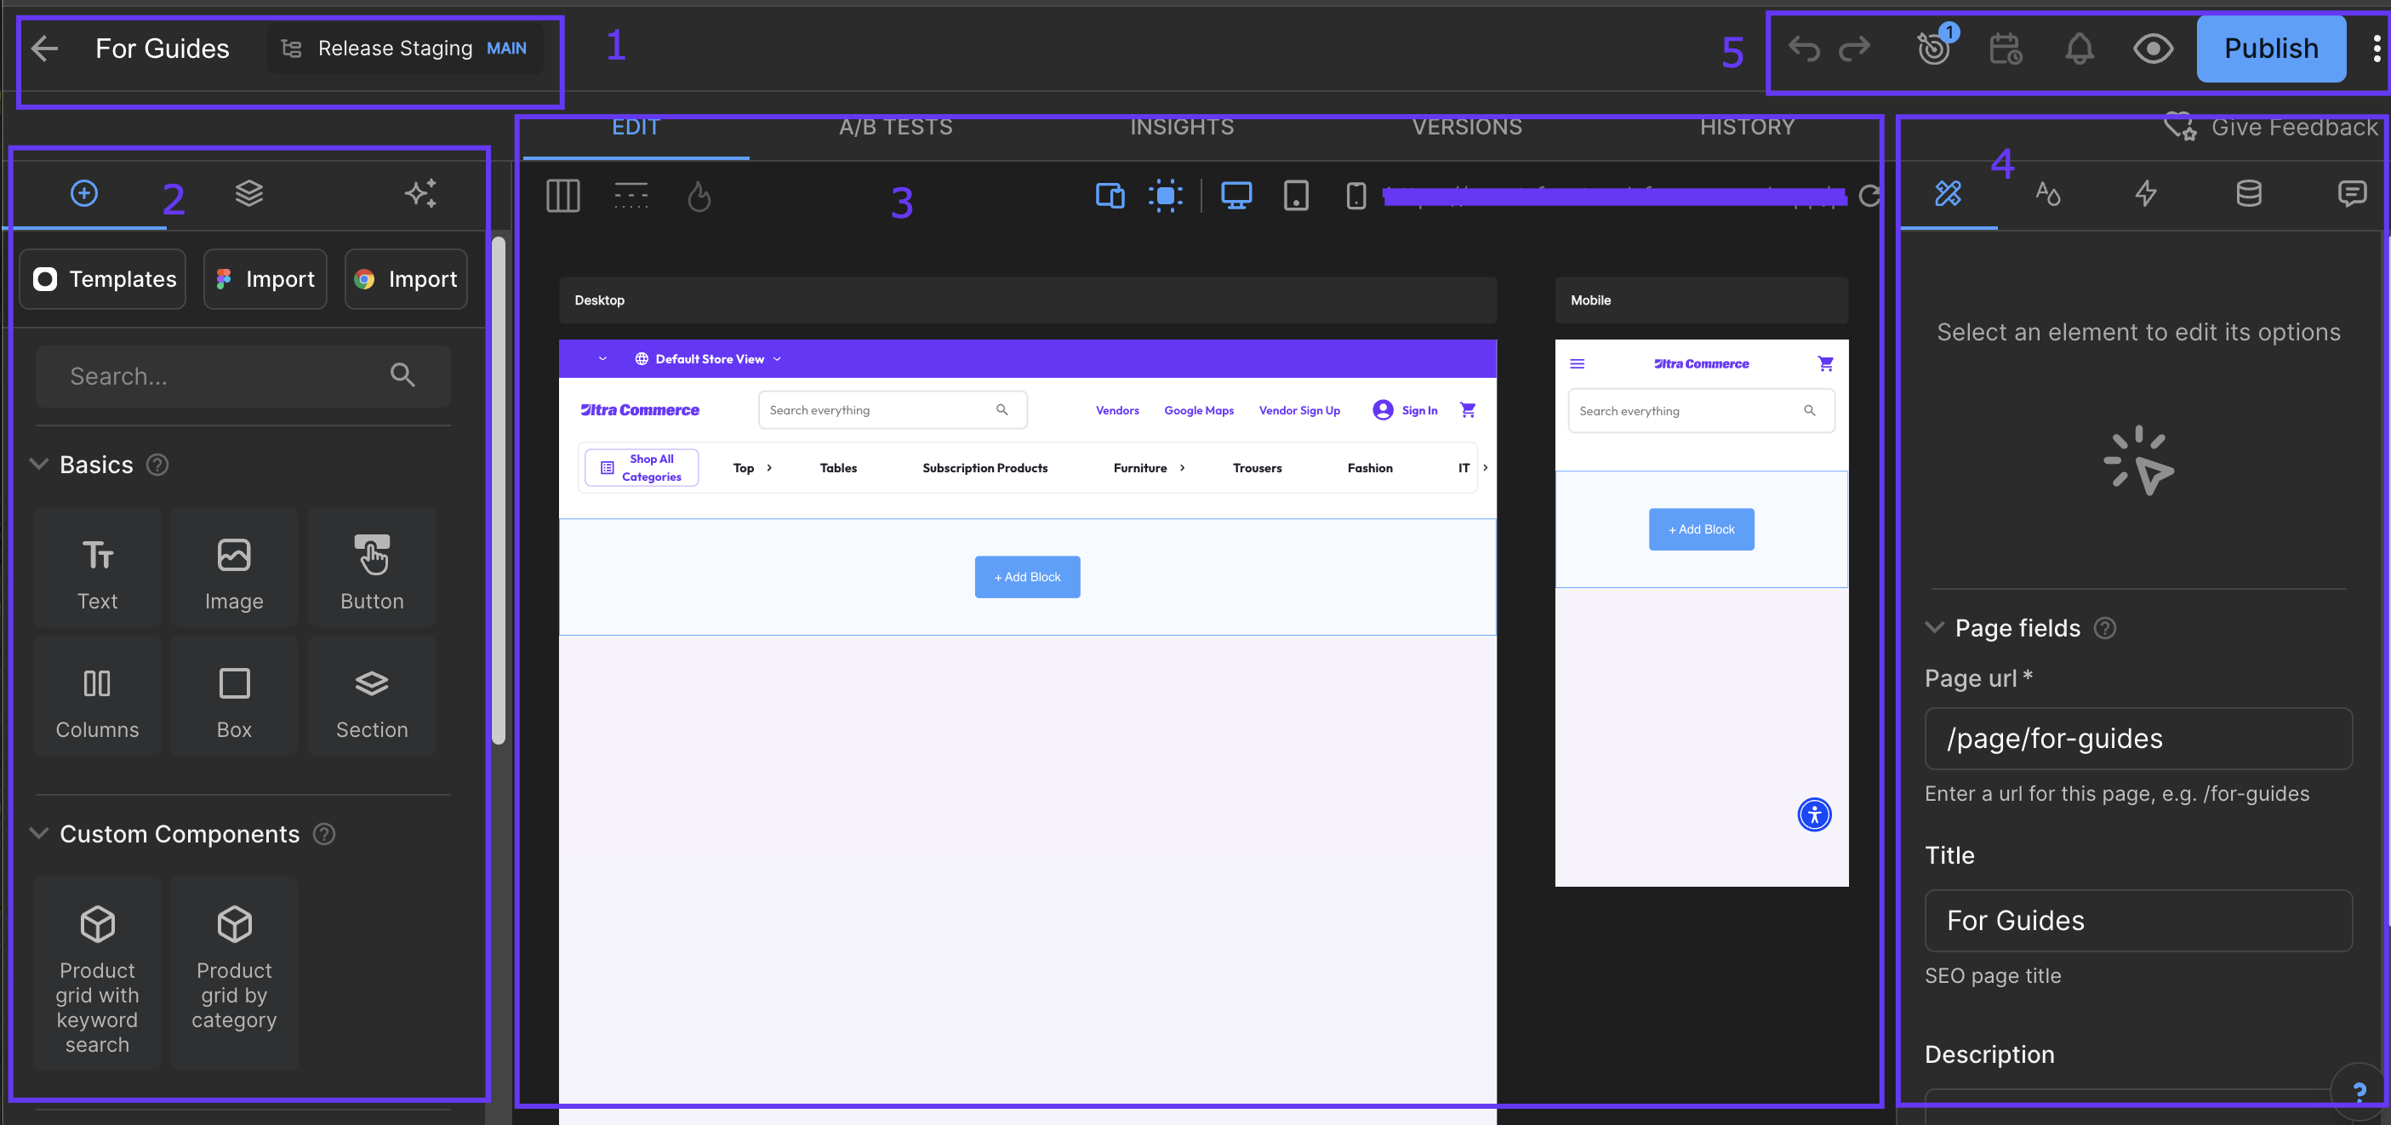Select the EDIT tab
The height and width of the screenshot is (1125, 2391).
[x=636, y=127]
